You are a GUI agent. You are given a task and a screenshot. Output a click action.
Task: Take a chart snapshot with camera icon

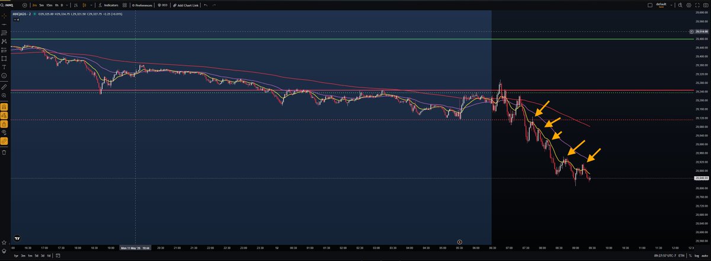point(706,5)
